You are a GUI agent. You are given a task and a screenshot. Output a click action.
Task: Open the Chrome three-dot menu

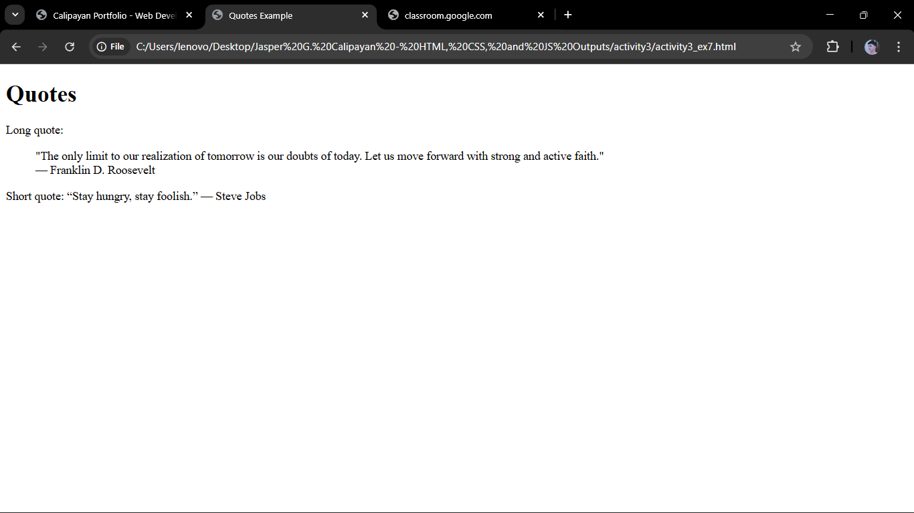pos(899,47)
